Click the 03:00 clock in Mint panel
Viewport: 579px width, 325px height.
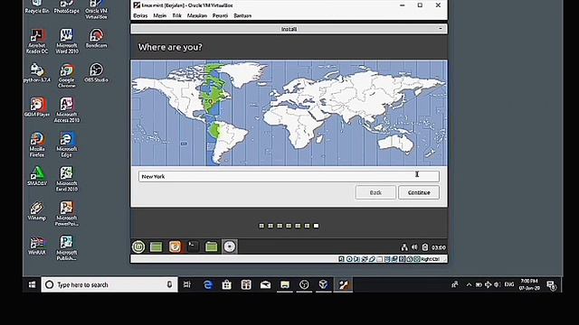[x=438, y=247]
